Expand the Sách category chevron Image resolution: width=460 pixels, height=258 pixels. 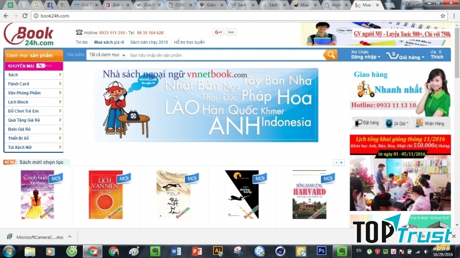coord(60,75)
